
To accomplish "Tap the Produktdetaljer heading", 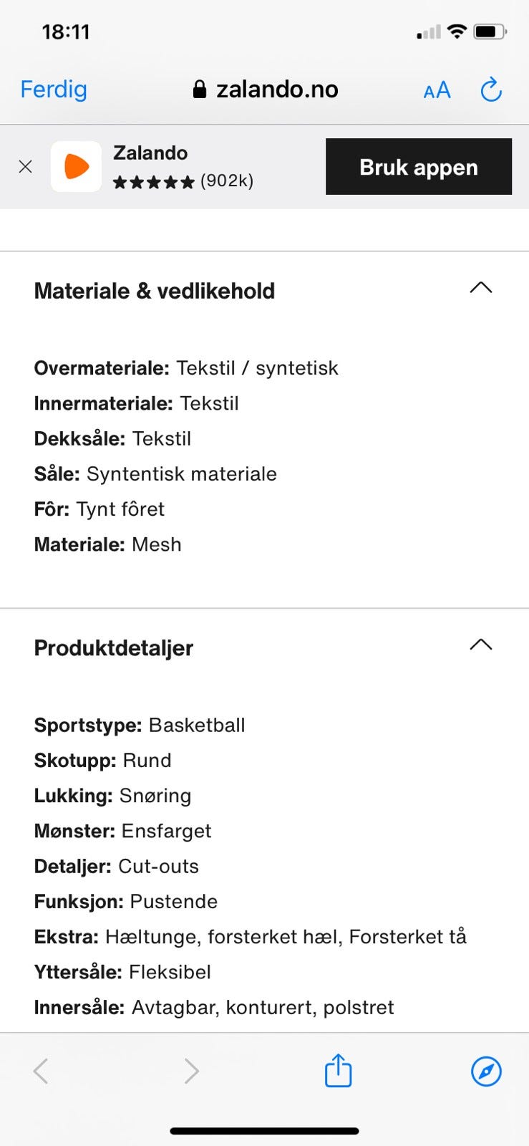I will click(x=114, y=647).
